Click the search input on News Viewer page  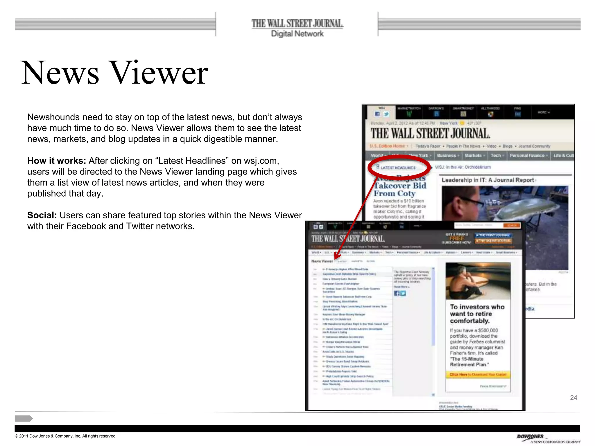click(x=478, y=225)
